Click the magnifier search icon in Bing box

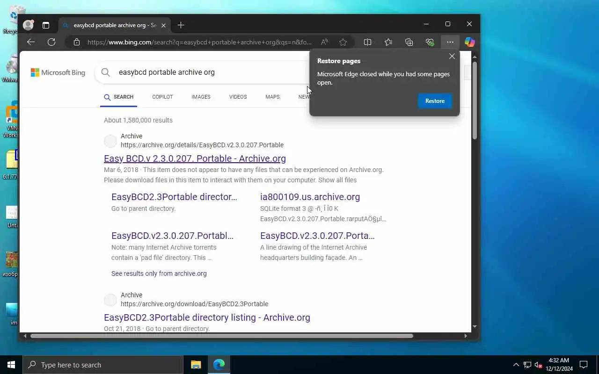click(x=106, y=72)
